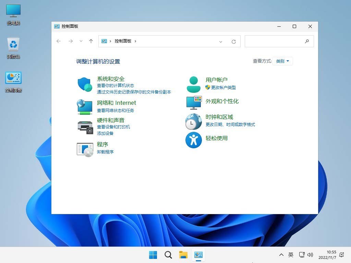Expand the address bar history dropdown

(221, 41)
